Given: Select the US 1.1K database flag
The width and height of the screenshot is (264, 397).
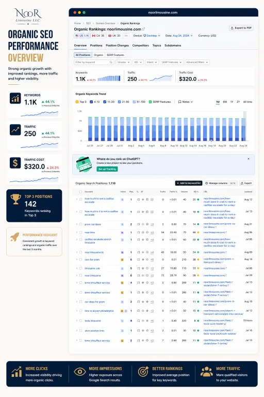Looking at the screenshot, I should tap(82, 36).
